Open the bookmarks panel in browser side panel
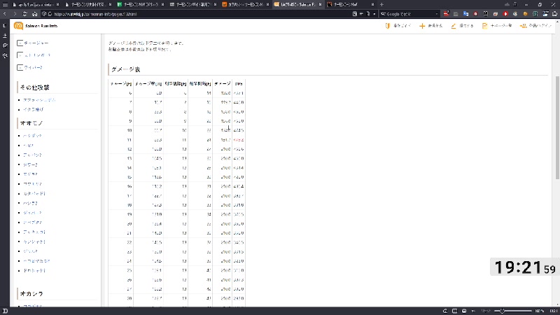560x315 pixels. pyautogui.click(x=4, y=26)
